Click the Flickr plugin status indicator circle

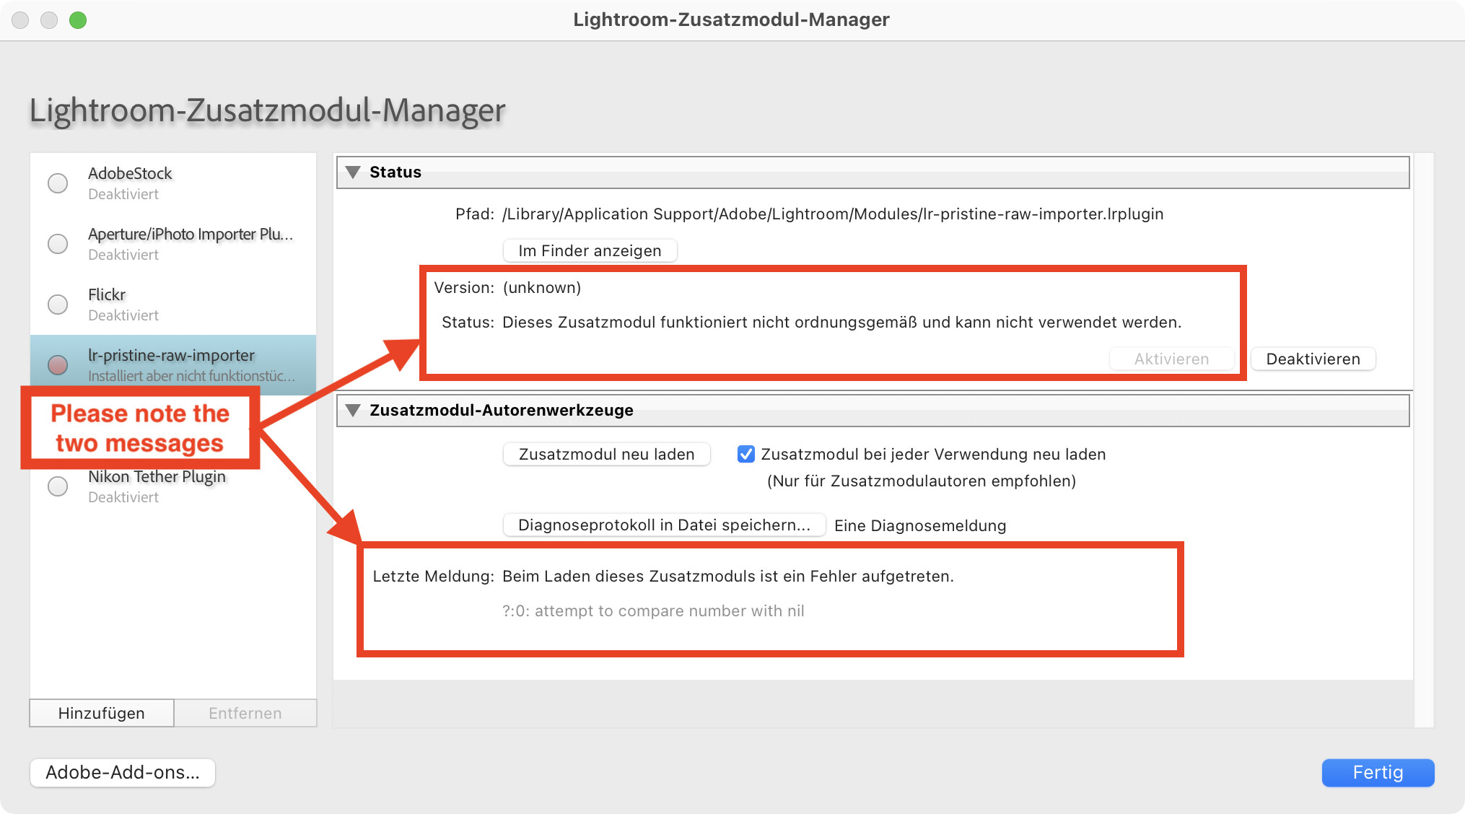coord(58,305)
